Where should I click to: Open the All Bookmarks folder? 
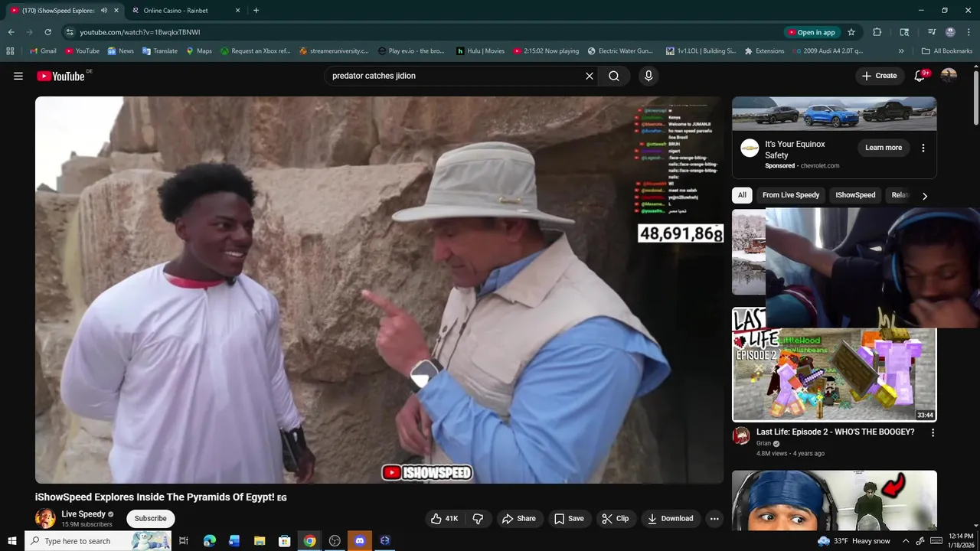947,51
